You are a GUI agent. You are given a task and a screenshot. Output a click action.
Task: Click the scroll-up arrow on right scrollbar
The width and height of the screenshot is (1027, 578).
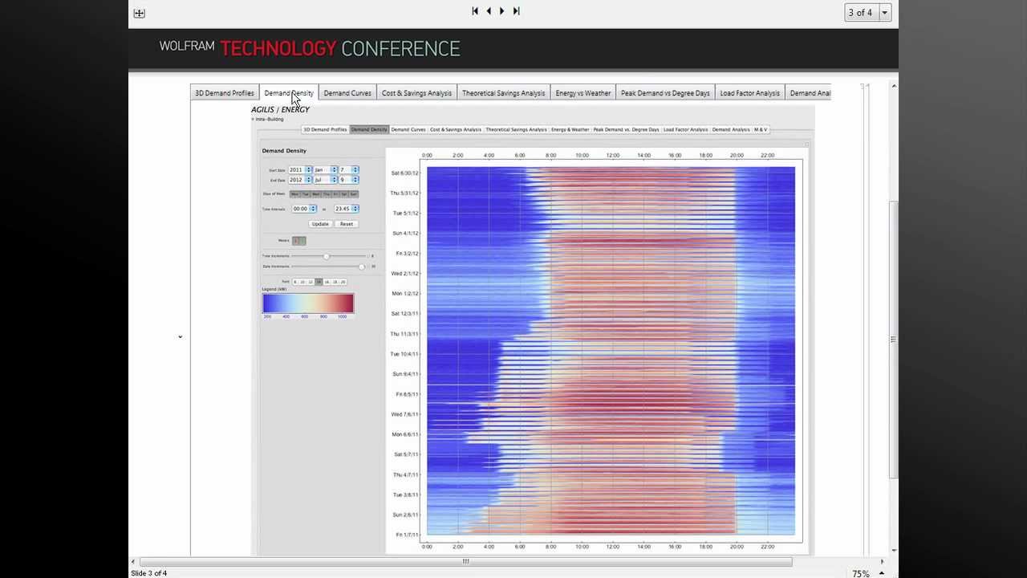(894, 86)
